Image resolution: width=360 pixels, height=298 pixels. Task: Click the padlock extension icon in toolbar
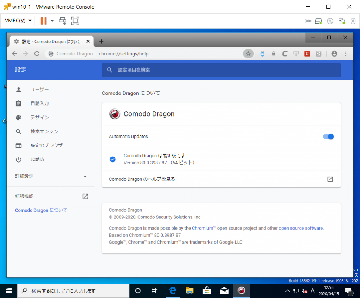(x=274, y=54)
